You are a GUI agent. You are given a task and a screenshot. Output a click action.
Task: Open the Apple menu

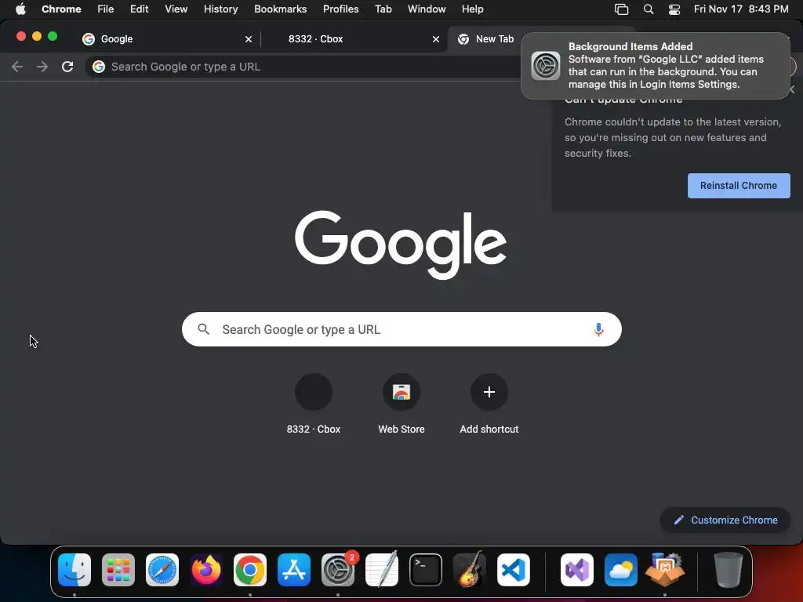20,9
